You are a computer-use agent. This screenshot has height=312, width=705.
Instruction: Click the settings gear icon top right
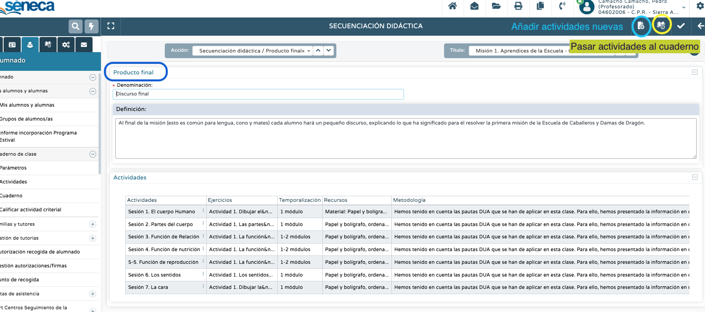pos(700,6)
